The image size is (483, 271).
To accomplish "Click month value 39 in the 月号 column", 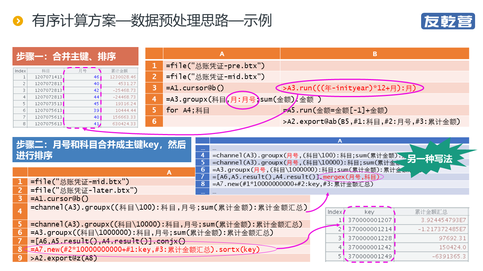I will (x=96, y=110).
